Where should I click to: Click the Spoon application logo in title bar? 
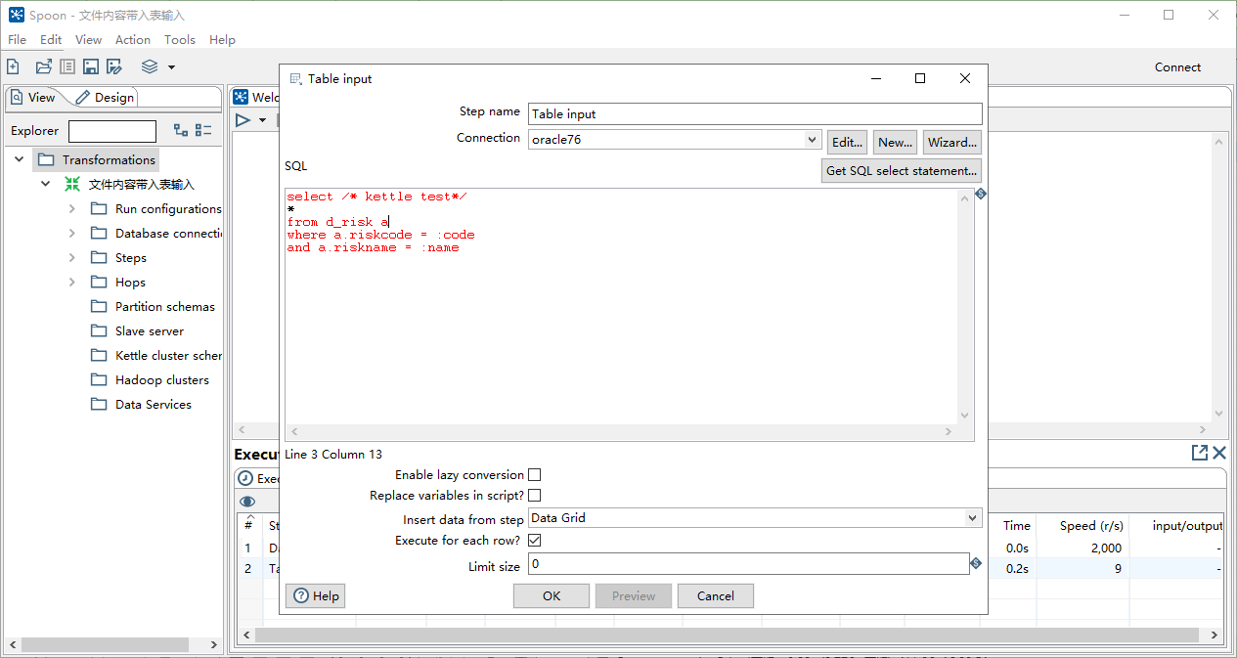point(17,15)
